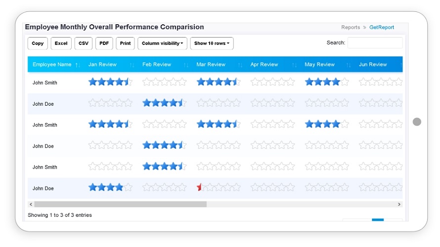Click the Copy button
This screenshot has width=440, height=247.
tap(38, 43)
